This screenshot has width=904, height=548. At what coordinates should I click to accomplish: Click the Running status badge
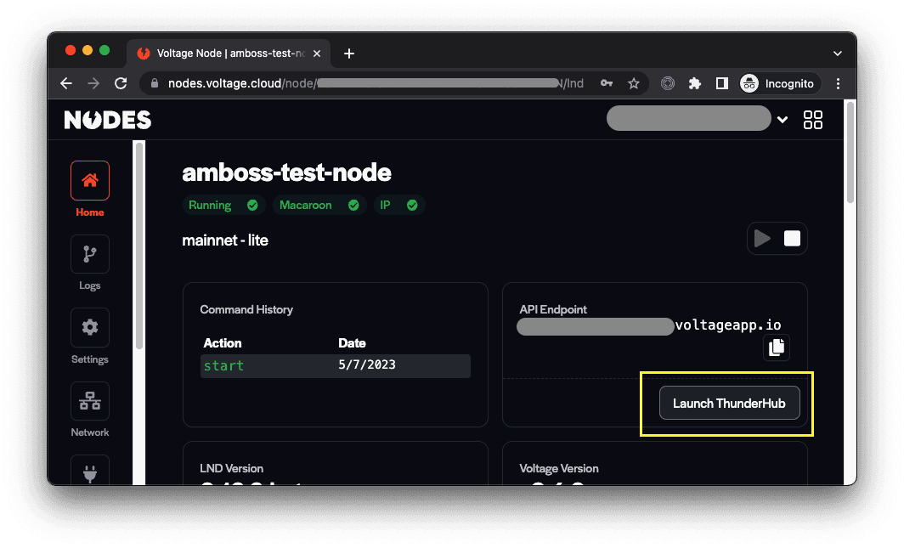[x=223, y=205]
